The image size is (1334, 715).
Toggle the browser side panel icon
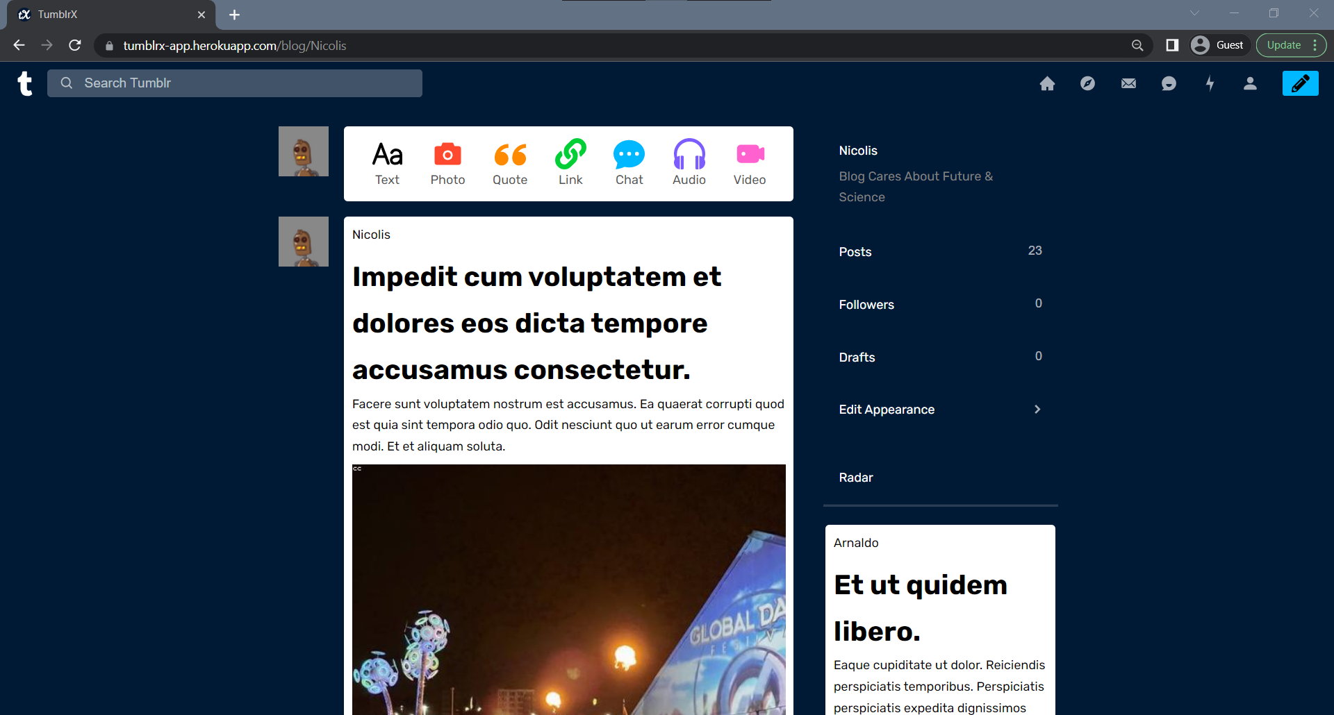coord(1172,45)
